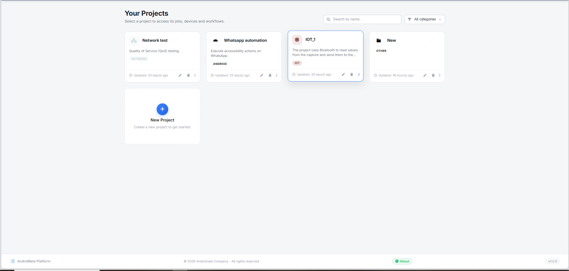
Task: Click 'Create a new project to get started'
Action: point(162,127)
